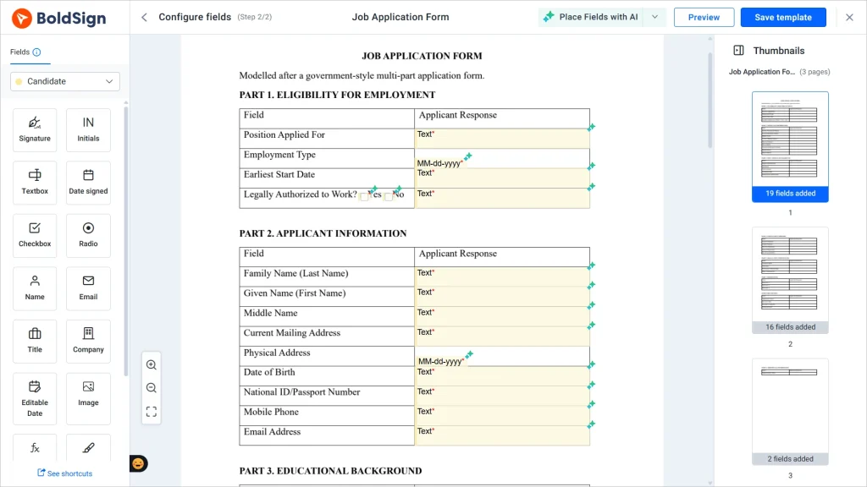867x487 pixels.
Task: Choose the Checkbox field tool
Action: point(35,236)
